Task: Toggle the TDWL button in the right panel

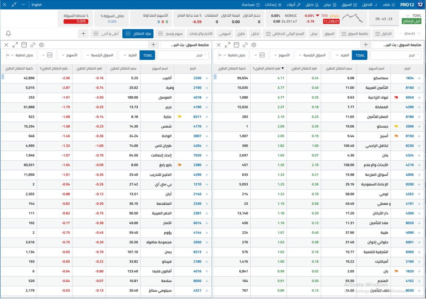Action: click(360, 55)
